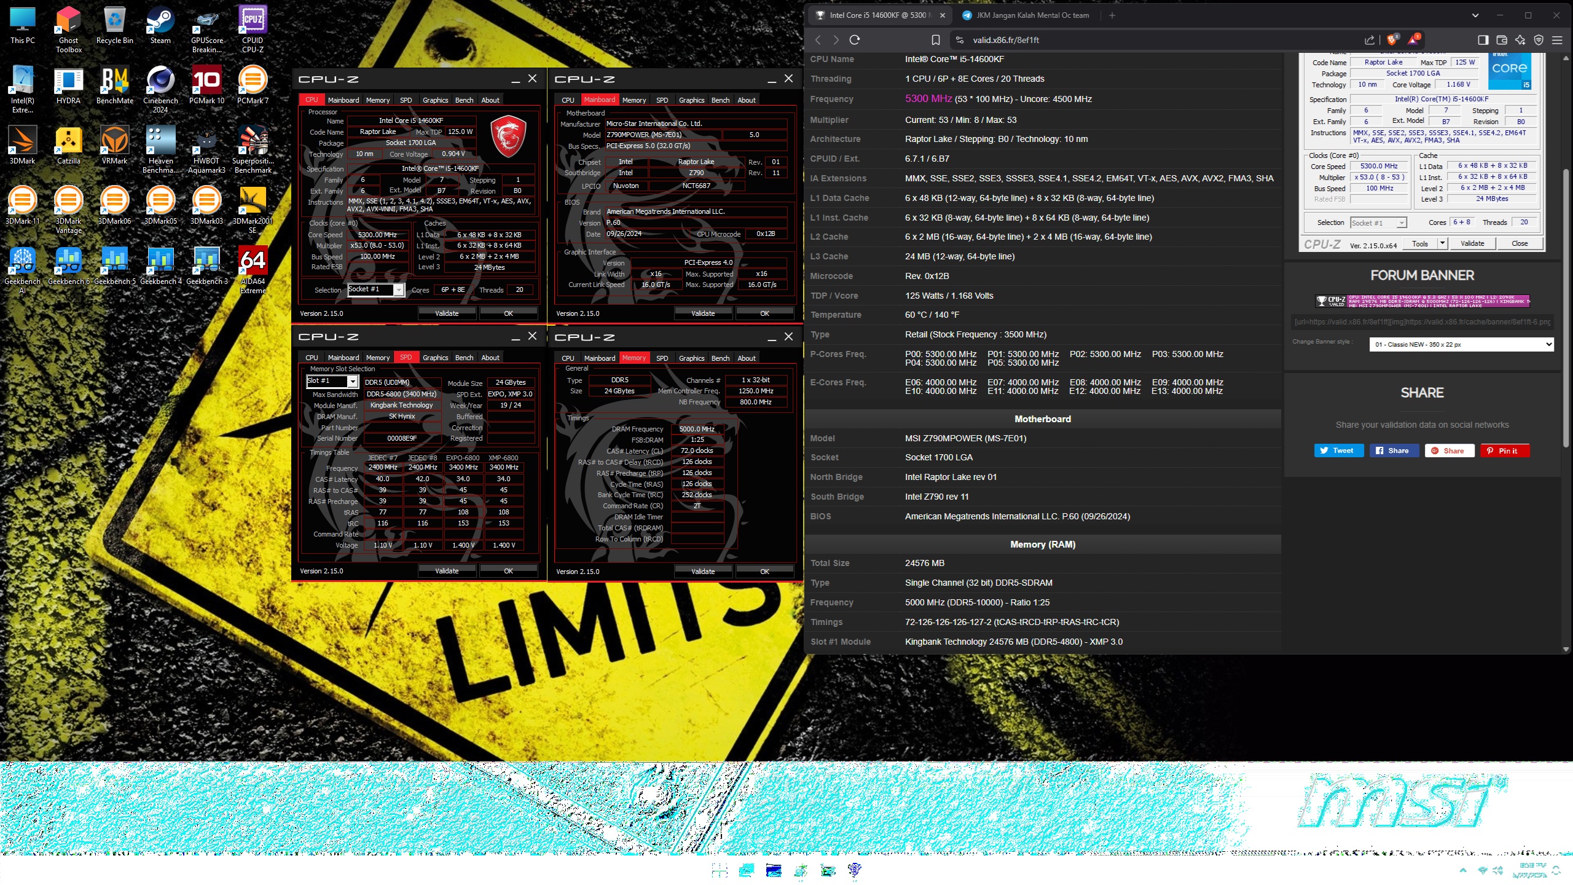Open the Brave VPN toolbar icon
Viewport: 1573px width, 885px height.
click(x=1539, y=40)
